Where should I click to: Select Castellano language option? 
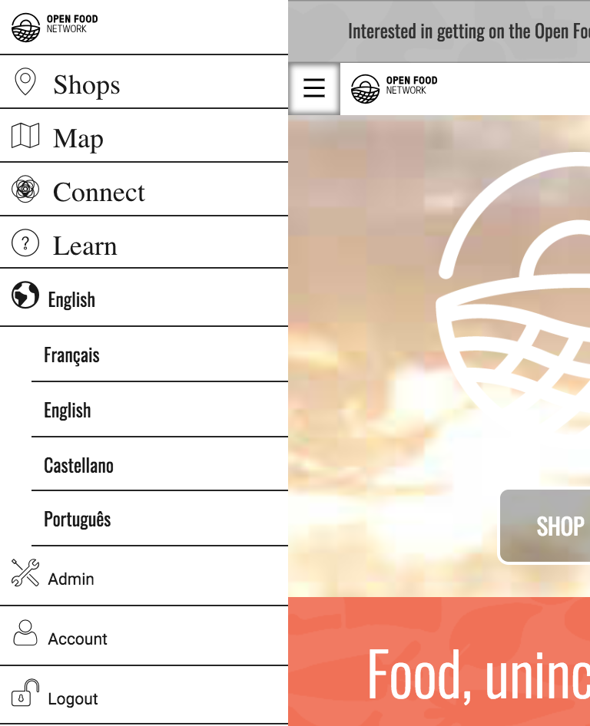pyautogui.click(x=160, y=464)
